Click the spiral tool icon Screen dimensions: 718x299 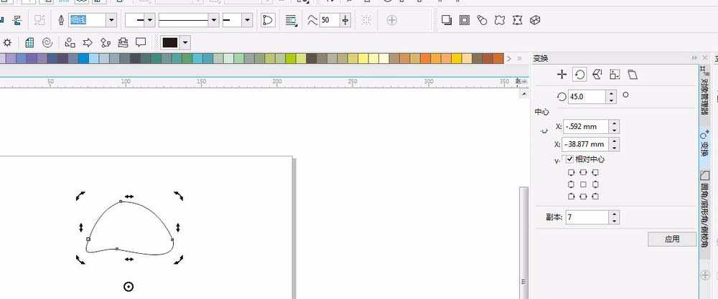[x=47, y=42]
